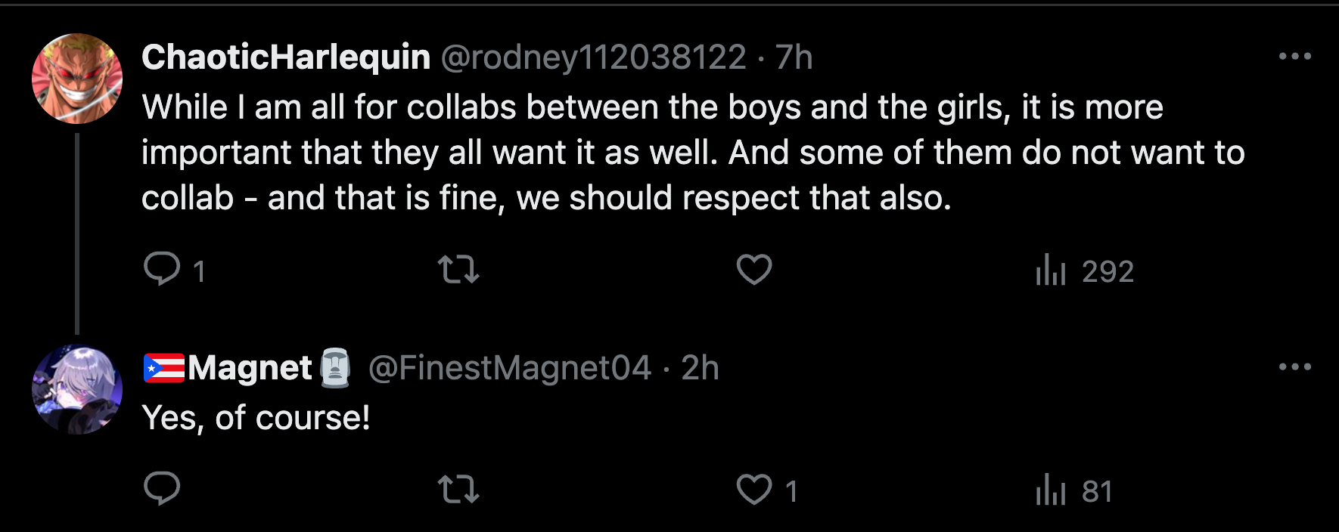The width and height of the screenshot is (1339, 532).
Task: Open the tweet text about collabs
Action: 651,153
